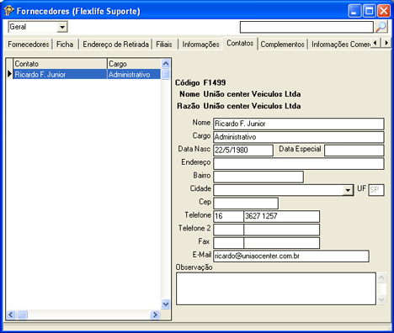Click contact list scroll left arrow
This screenshot has width=394, height=333.
pos(11,314)
